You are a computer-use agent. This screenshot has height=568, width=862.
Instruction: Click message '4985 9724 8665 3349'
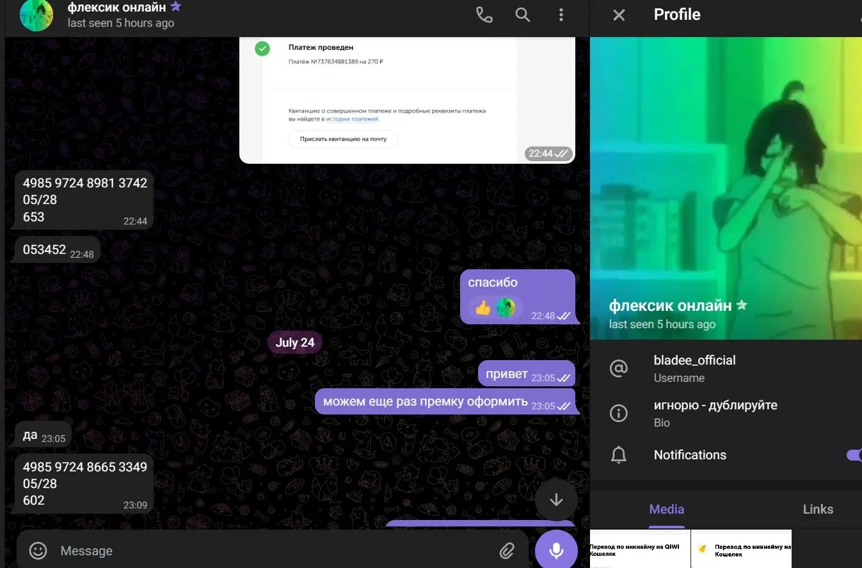[84, 484]
